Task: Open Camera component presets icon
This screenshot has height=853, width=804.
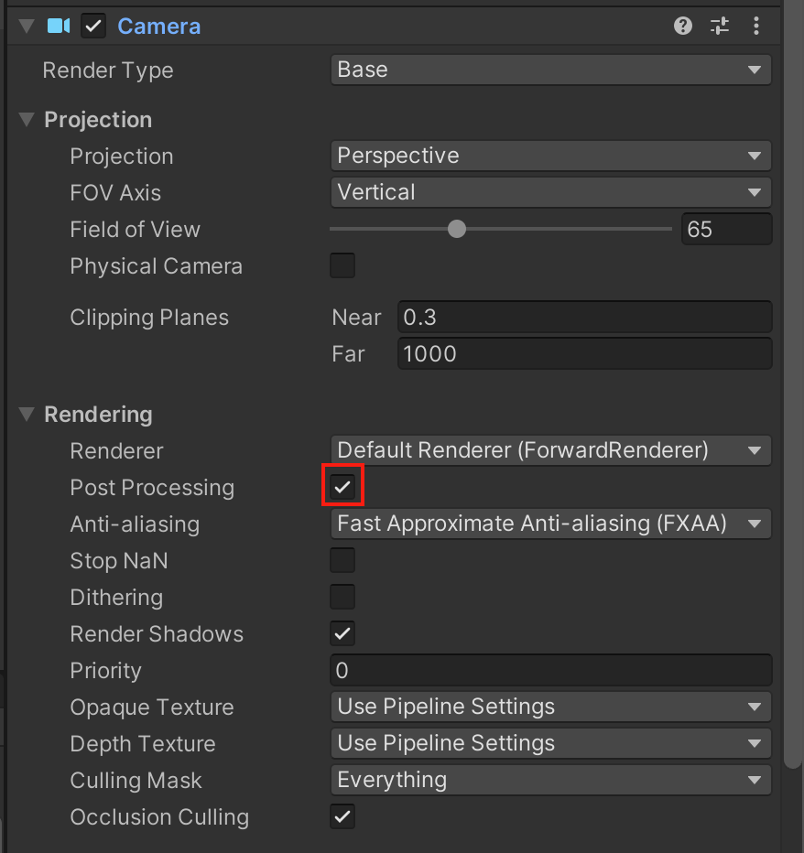Action: click(720, 26)
